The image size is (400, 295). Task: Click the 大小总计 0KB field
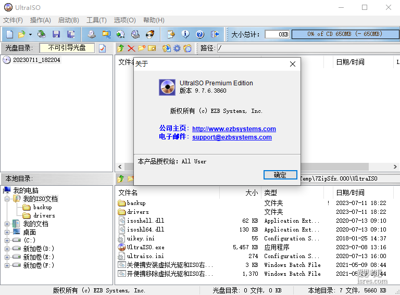click(x=277, y=34)
